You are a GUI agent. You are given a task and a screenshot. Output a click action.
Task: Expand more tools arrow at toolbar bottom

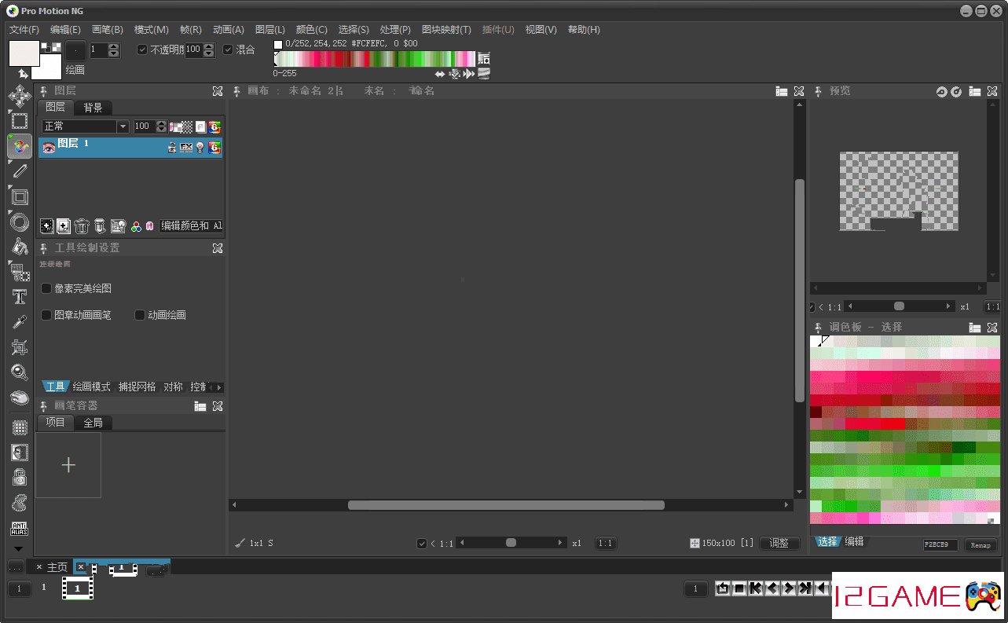coord(20,549)
